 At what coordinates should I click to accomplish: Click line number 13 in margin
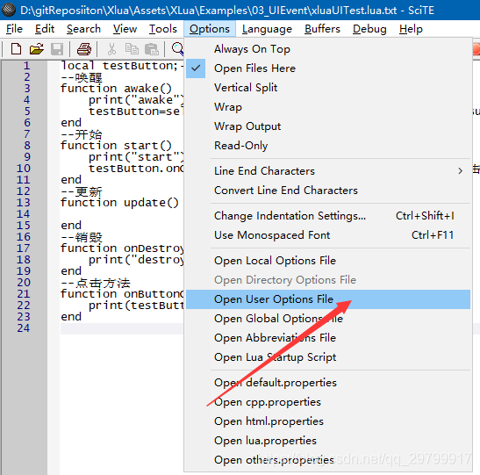pyautogui.click(x=24, y=203)
